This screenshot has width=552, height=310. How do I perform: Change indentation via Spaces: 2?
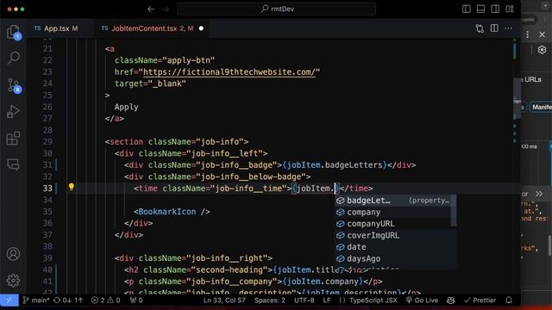270,301
